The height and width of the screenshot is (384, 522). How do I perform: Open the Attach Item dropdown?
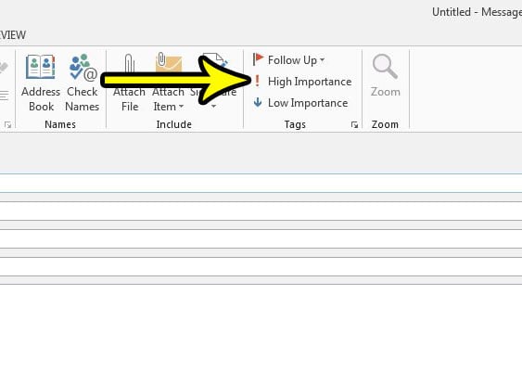click(168, 83)
